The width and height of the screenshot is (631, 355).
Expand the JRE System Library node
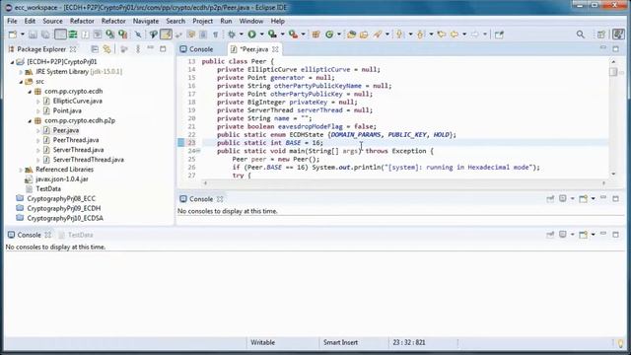click(x=21, y=72)
